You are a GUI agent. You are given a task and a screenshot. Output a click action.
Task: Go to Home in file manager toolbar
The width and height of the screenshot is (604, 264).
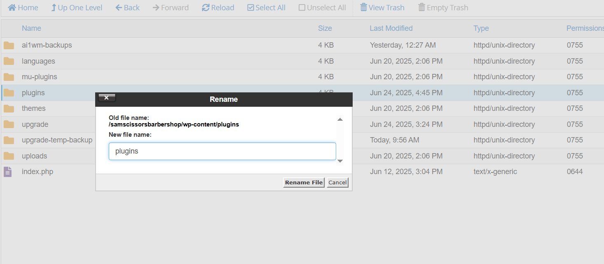23,8
